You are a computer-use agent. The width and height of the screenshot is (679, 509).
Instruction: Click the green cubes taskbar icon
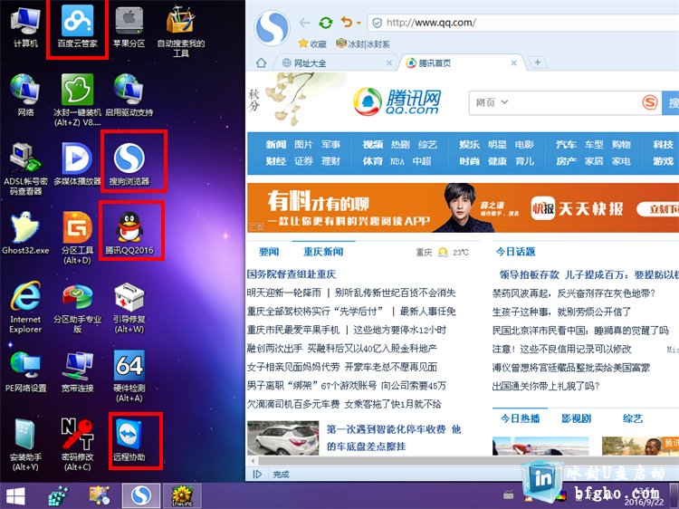58,496
